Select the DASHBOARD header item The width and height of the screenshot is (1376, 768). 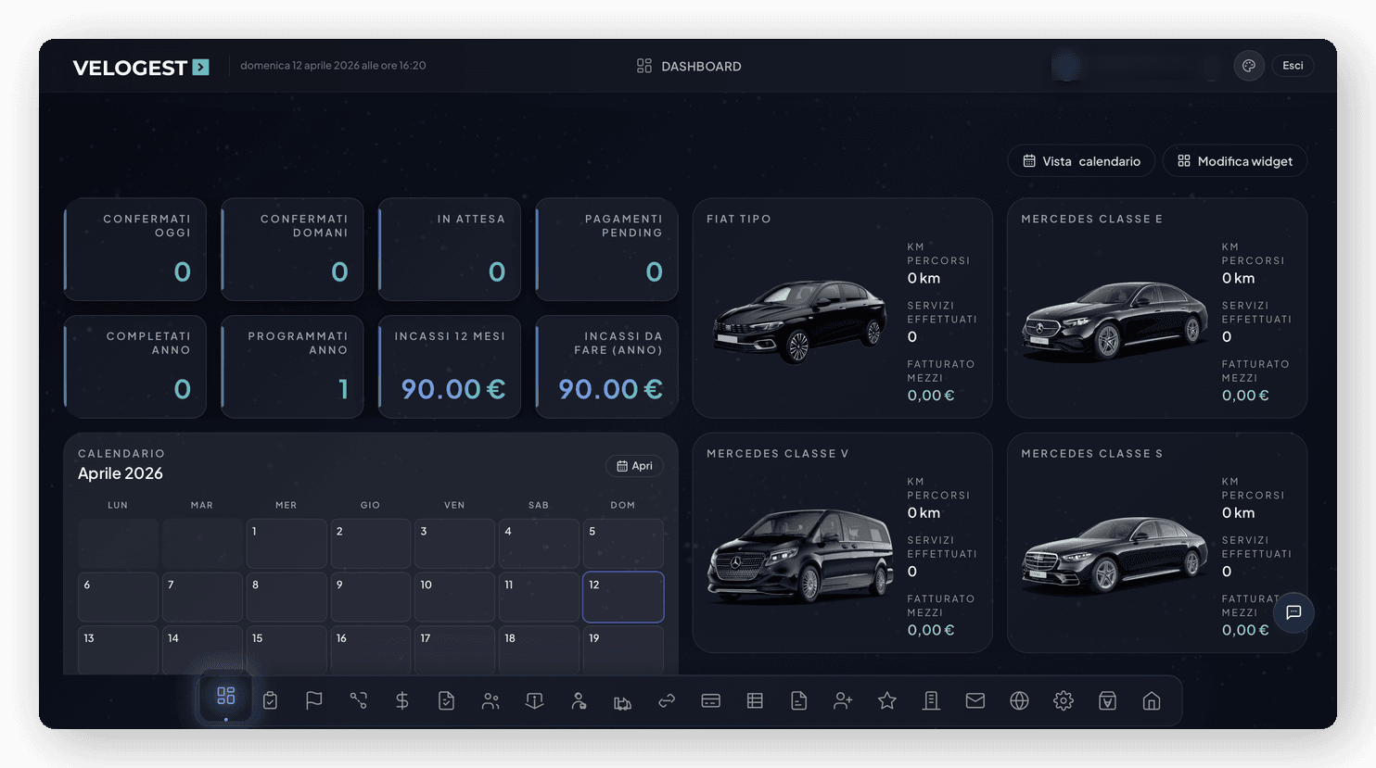click(x=687, y=66)
